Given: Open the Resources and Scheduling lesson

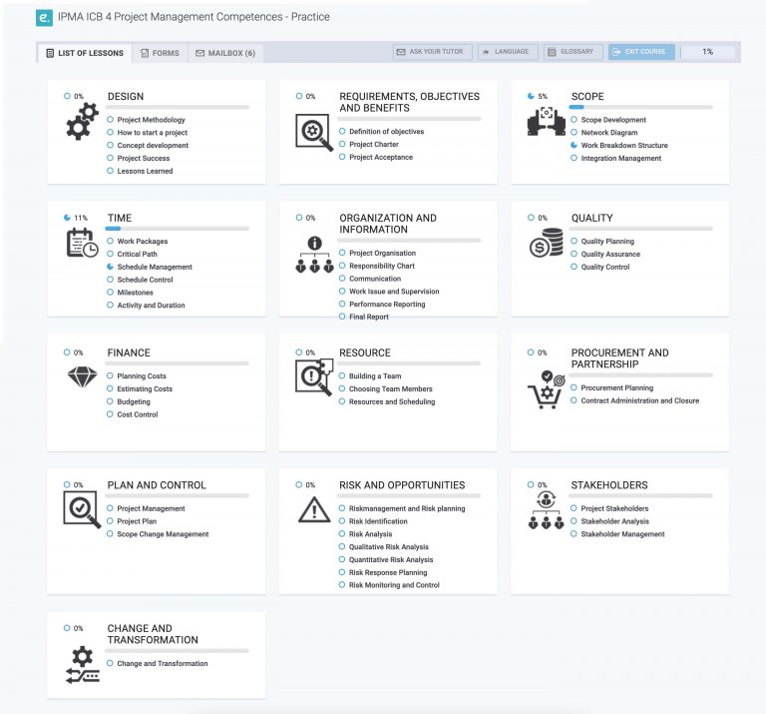Looking at the screenshot, I should coord(392,401).
